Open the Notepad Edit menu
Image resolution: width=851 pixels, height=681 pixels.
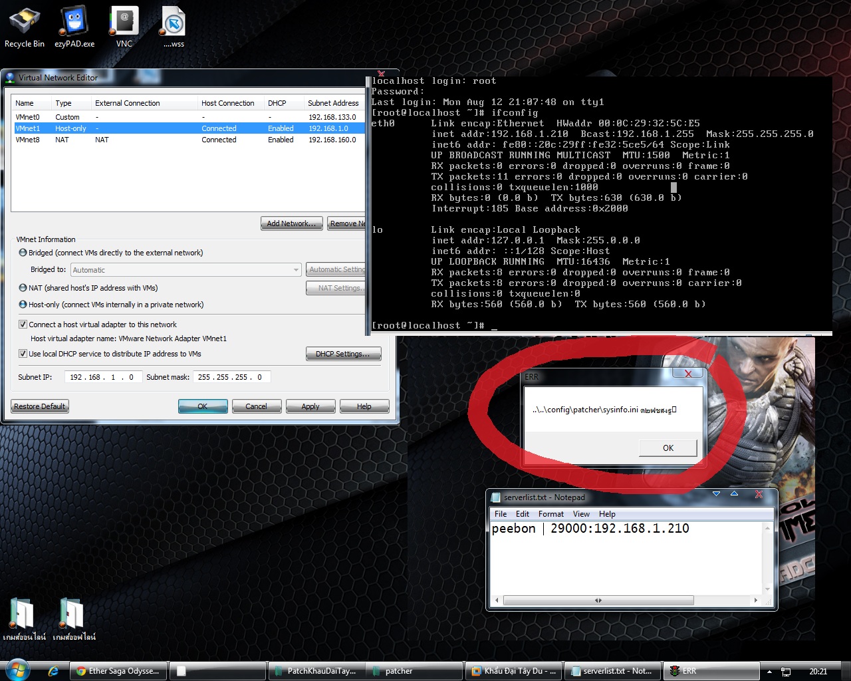coord(523,514)
